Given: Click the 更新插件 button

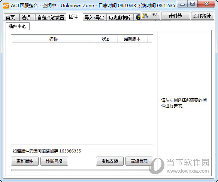Looking at the screenshot, I should click(25, 161).
